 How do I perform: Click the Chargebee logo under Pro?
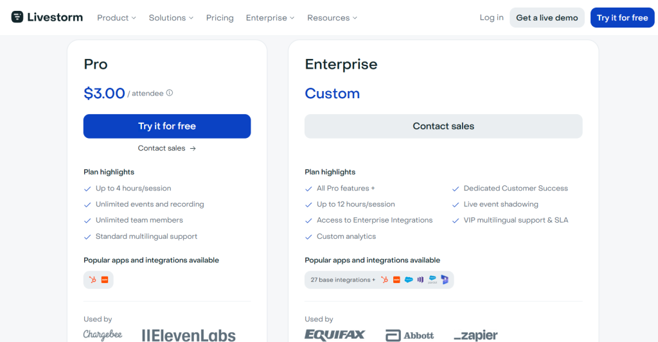point(103,335)
